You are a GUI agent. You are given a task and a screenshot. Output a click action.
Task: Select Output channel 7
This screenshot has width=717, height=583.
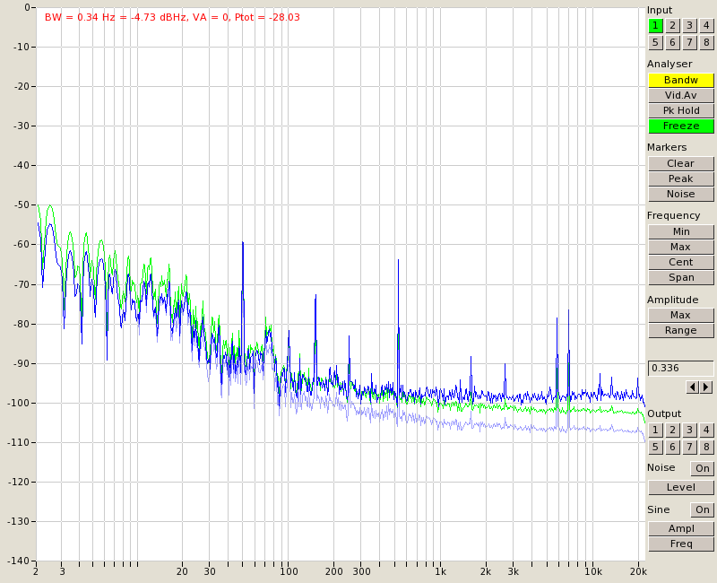[x=689, y=447]
